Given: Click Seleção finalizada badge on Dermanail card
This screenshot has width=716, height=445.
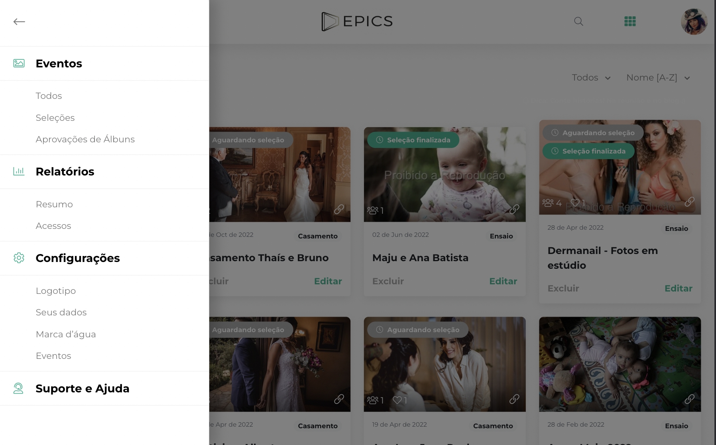Looking at the screenshot, I should point(588,151).
